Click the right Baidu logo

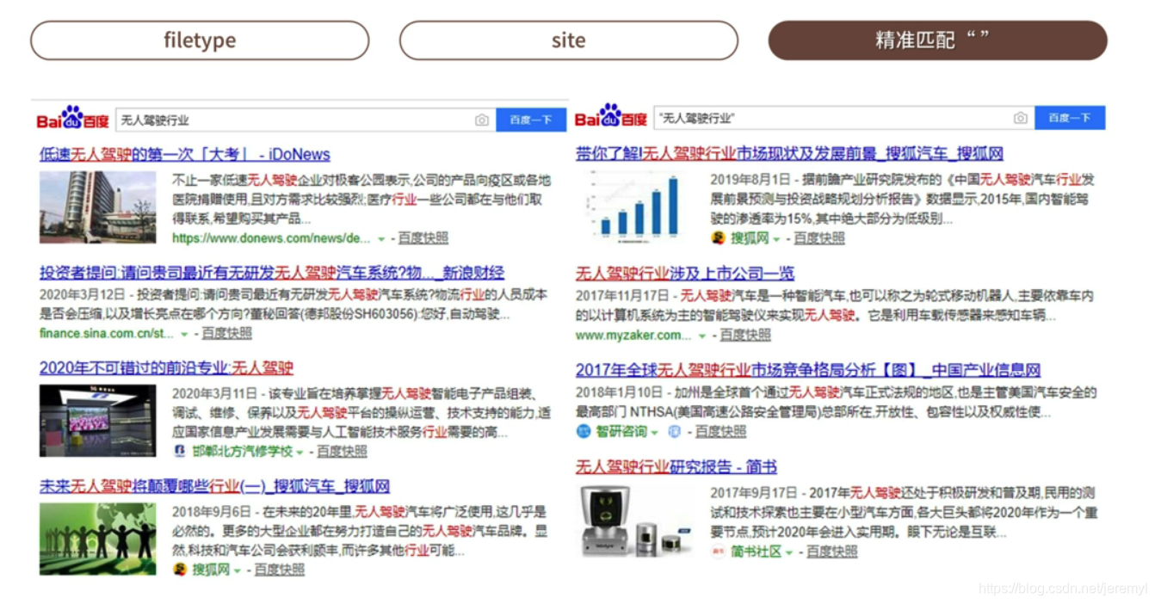610,117
